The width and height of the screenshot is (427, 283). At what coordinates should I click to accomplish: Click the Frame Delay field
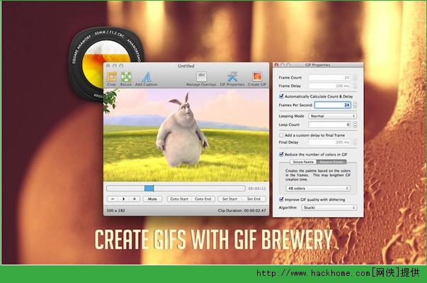pyautogui.click(x=329, y=86)
